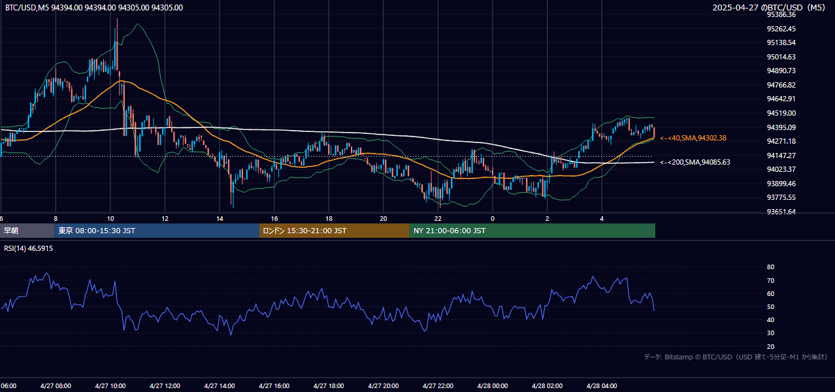Click bottom time label 4/27 16:00
Screen dimensions: 835x392
point(274,385)
